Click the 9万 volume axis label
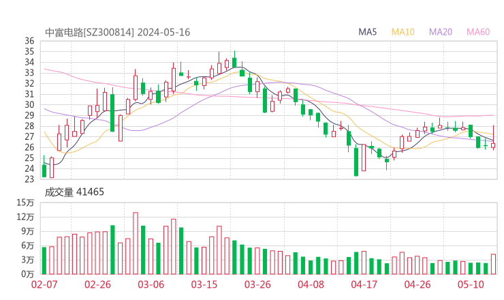 (28, 231)
